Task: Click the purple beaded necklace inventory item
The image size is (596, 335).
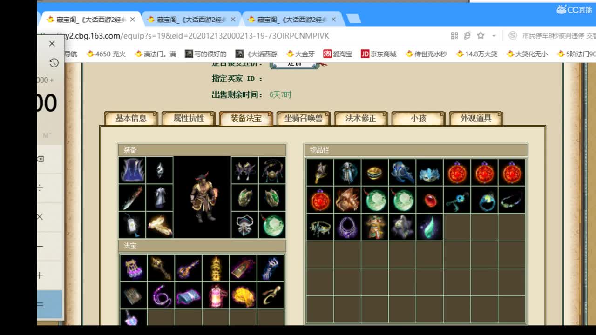Action: 347,228
